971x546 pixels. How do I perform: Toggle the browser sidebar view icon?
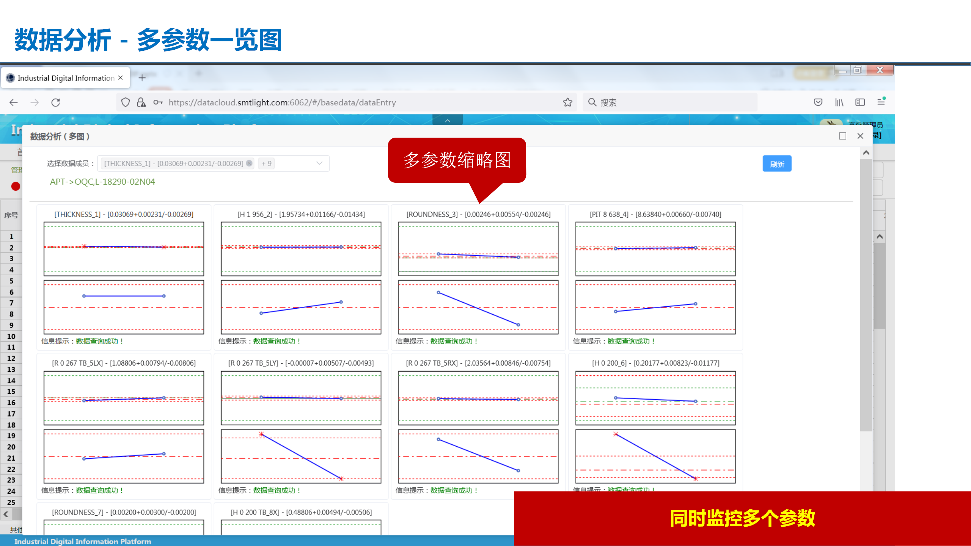(860, 102)
